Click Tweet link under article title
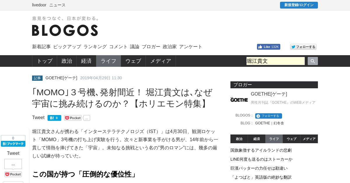Image resolution: width=350 pixels, height=183 pixels. (x=38, y=118)
